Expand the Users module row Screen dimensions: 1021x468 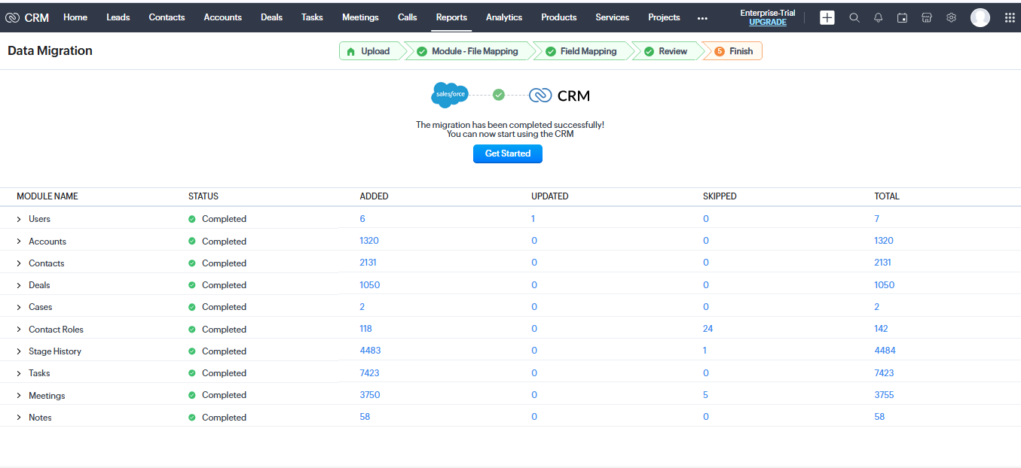pyautogui.click(x=20, y=219)
